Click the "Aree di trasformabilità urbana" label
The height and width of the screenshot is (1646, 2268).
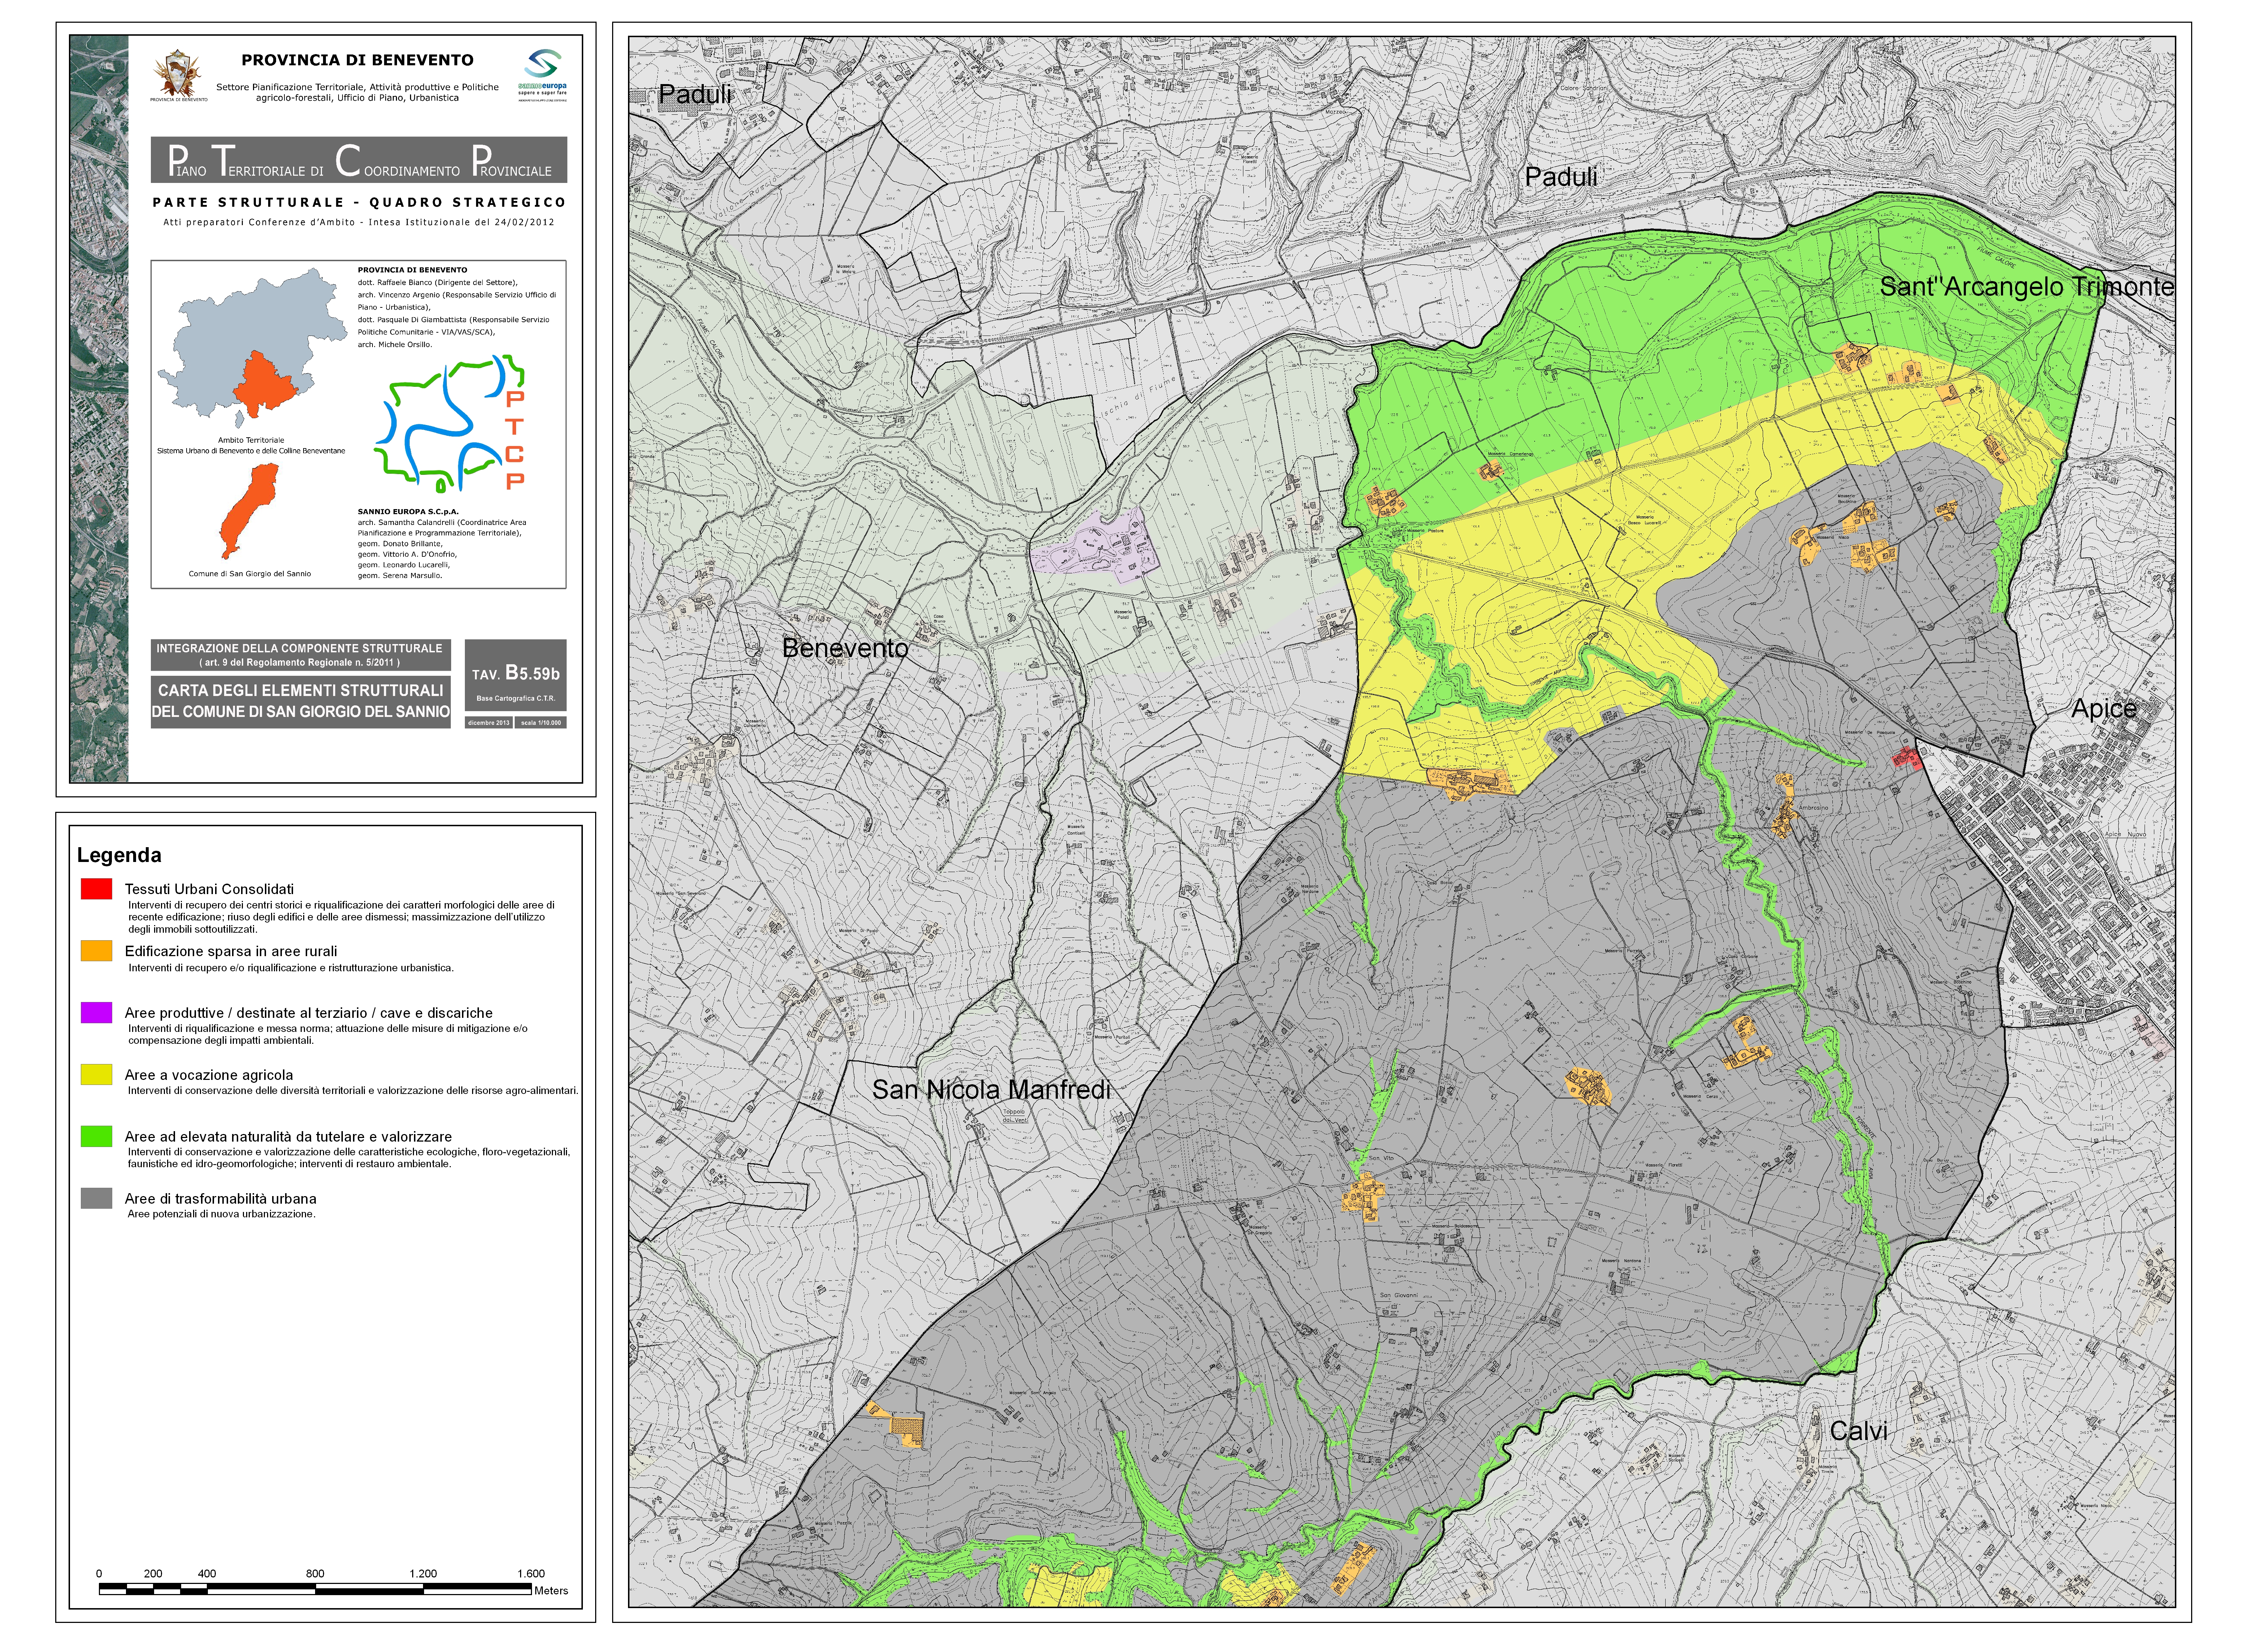(220, 1199)
